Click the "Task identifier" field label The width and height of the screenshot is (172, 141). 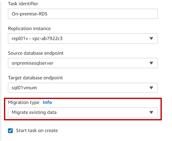click(23, 4)
